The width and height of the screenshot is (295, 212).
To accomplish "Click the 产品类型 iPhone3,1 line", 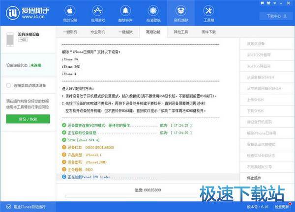I will tap(85, 155).
